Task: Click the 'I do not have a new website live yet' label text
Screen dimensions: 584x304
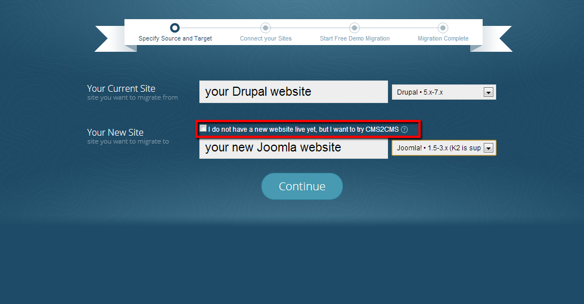Action: (303, 129)
